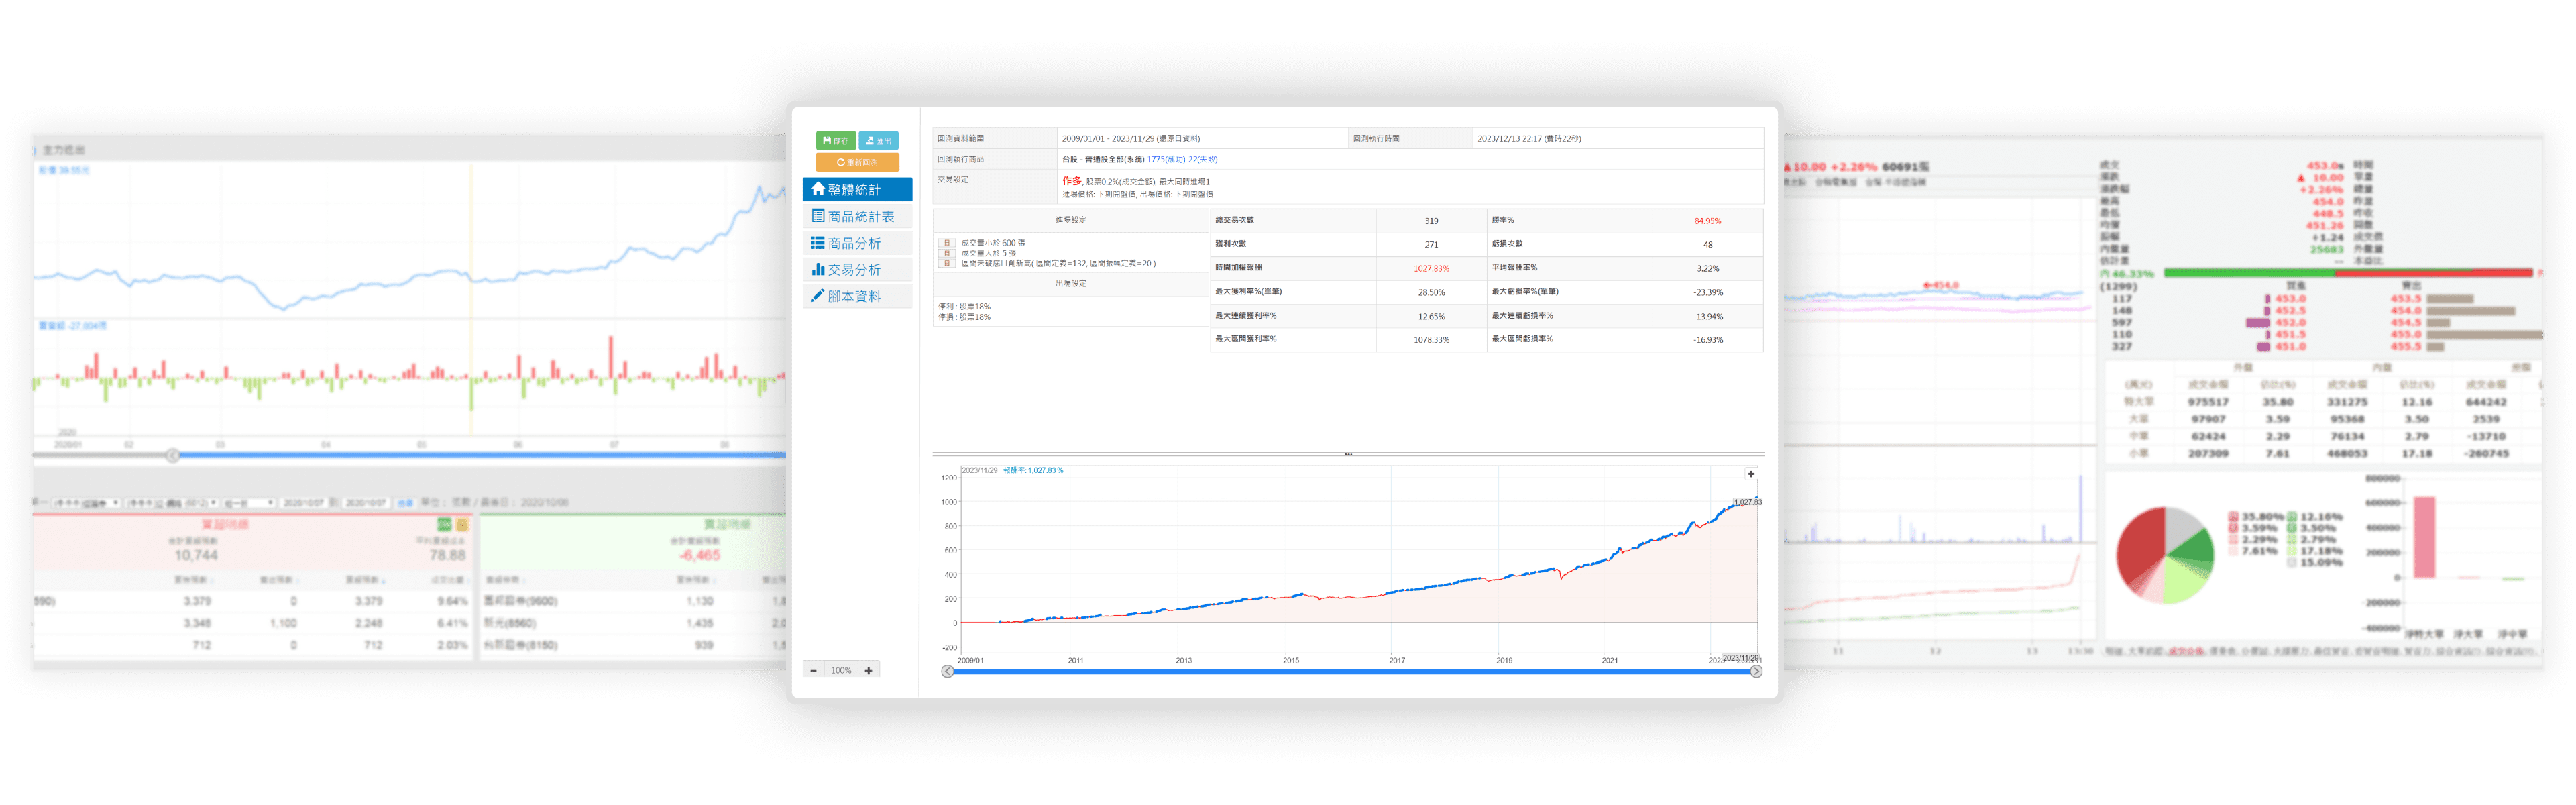Screen dimensions: 2576x805
Task: Click the plus icon on equity chart
Action: (1751, 474)
